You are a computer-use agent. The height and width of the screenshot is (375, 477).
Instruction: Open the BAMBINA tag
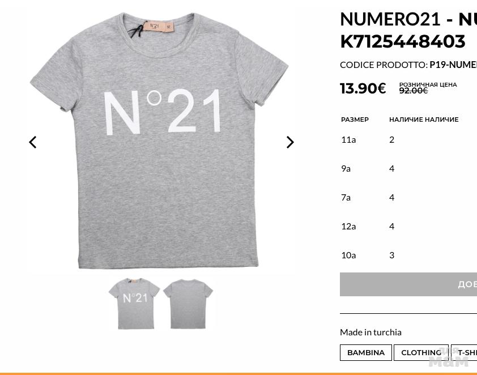click(366, 352)
